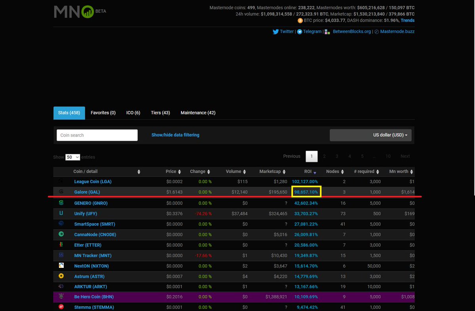Screen dimensions: 475x311
Task: Click the CannaNode (CNODE) coin icon
Action: tap(61, 234)
